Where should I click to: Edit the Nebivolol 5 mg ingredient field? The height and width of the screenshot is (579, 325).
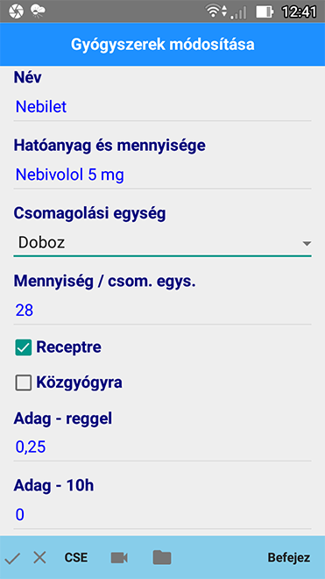[162, 175]
